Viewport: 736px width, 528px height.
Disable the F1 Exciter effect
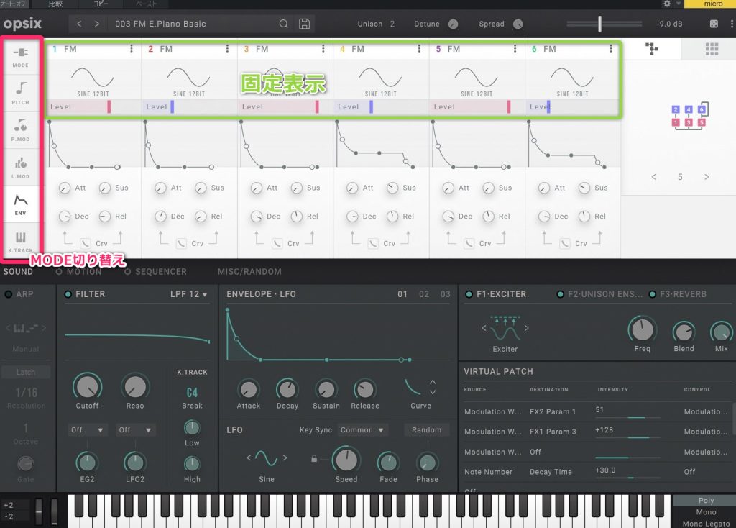click(469, 294)
